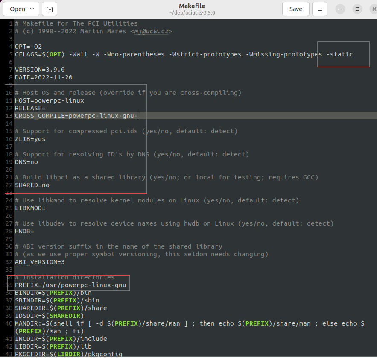Open the hamburger menu
The height and width of the screenshot is (358, 377).
(x=320, y=9)
